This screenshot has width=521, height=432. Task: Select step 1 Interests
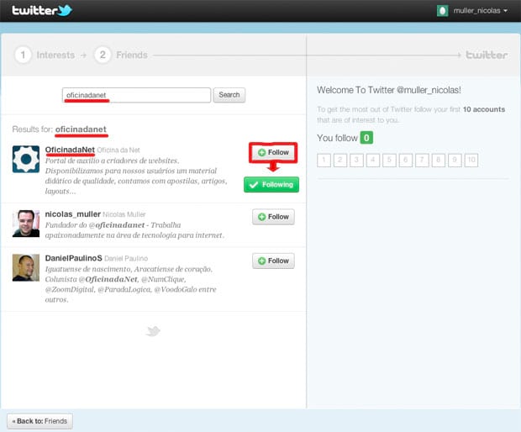(x=46, y=55)
